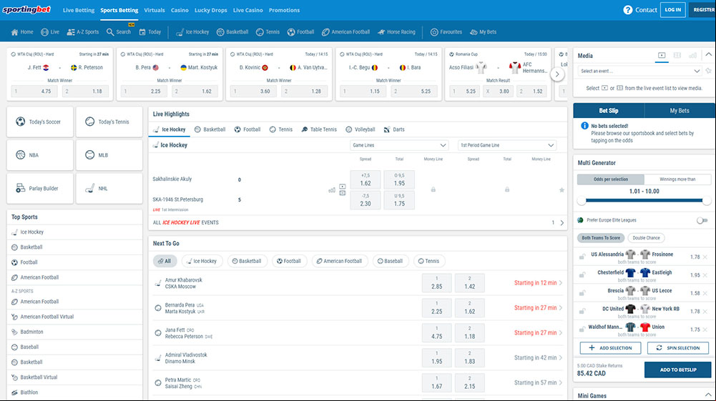
Task: Expand all Ice Hockey Live events
Action: 358,222
